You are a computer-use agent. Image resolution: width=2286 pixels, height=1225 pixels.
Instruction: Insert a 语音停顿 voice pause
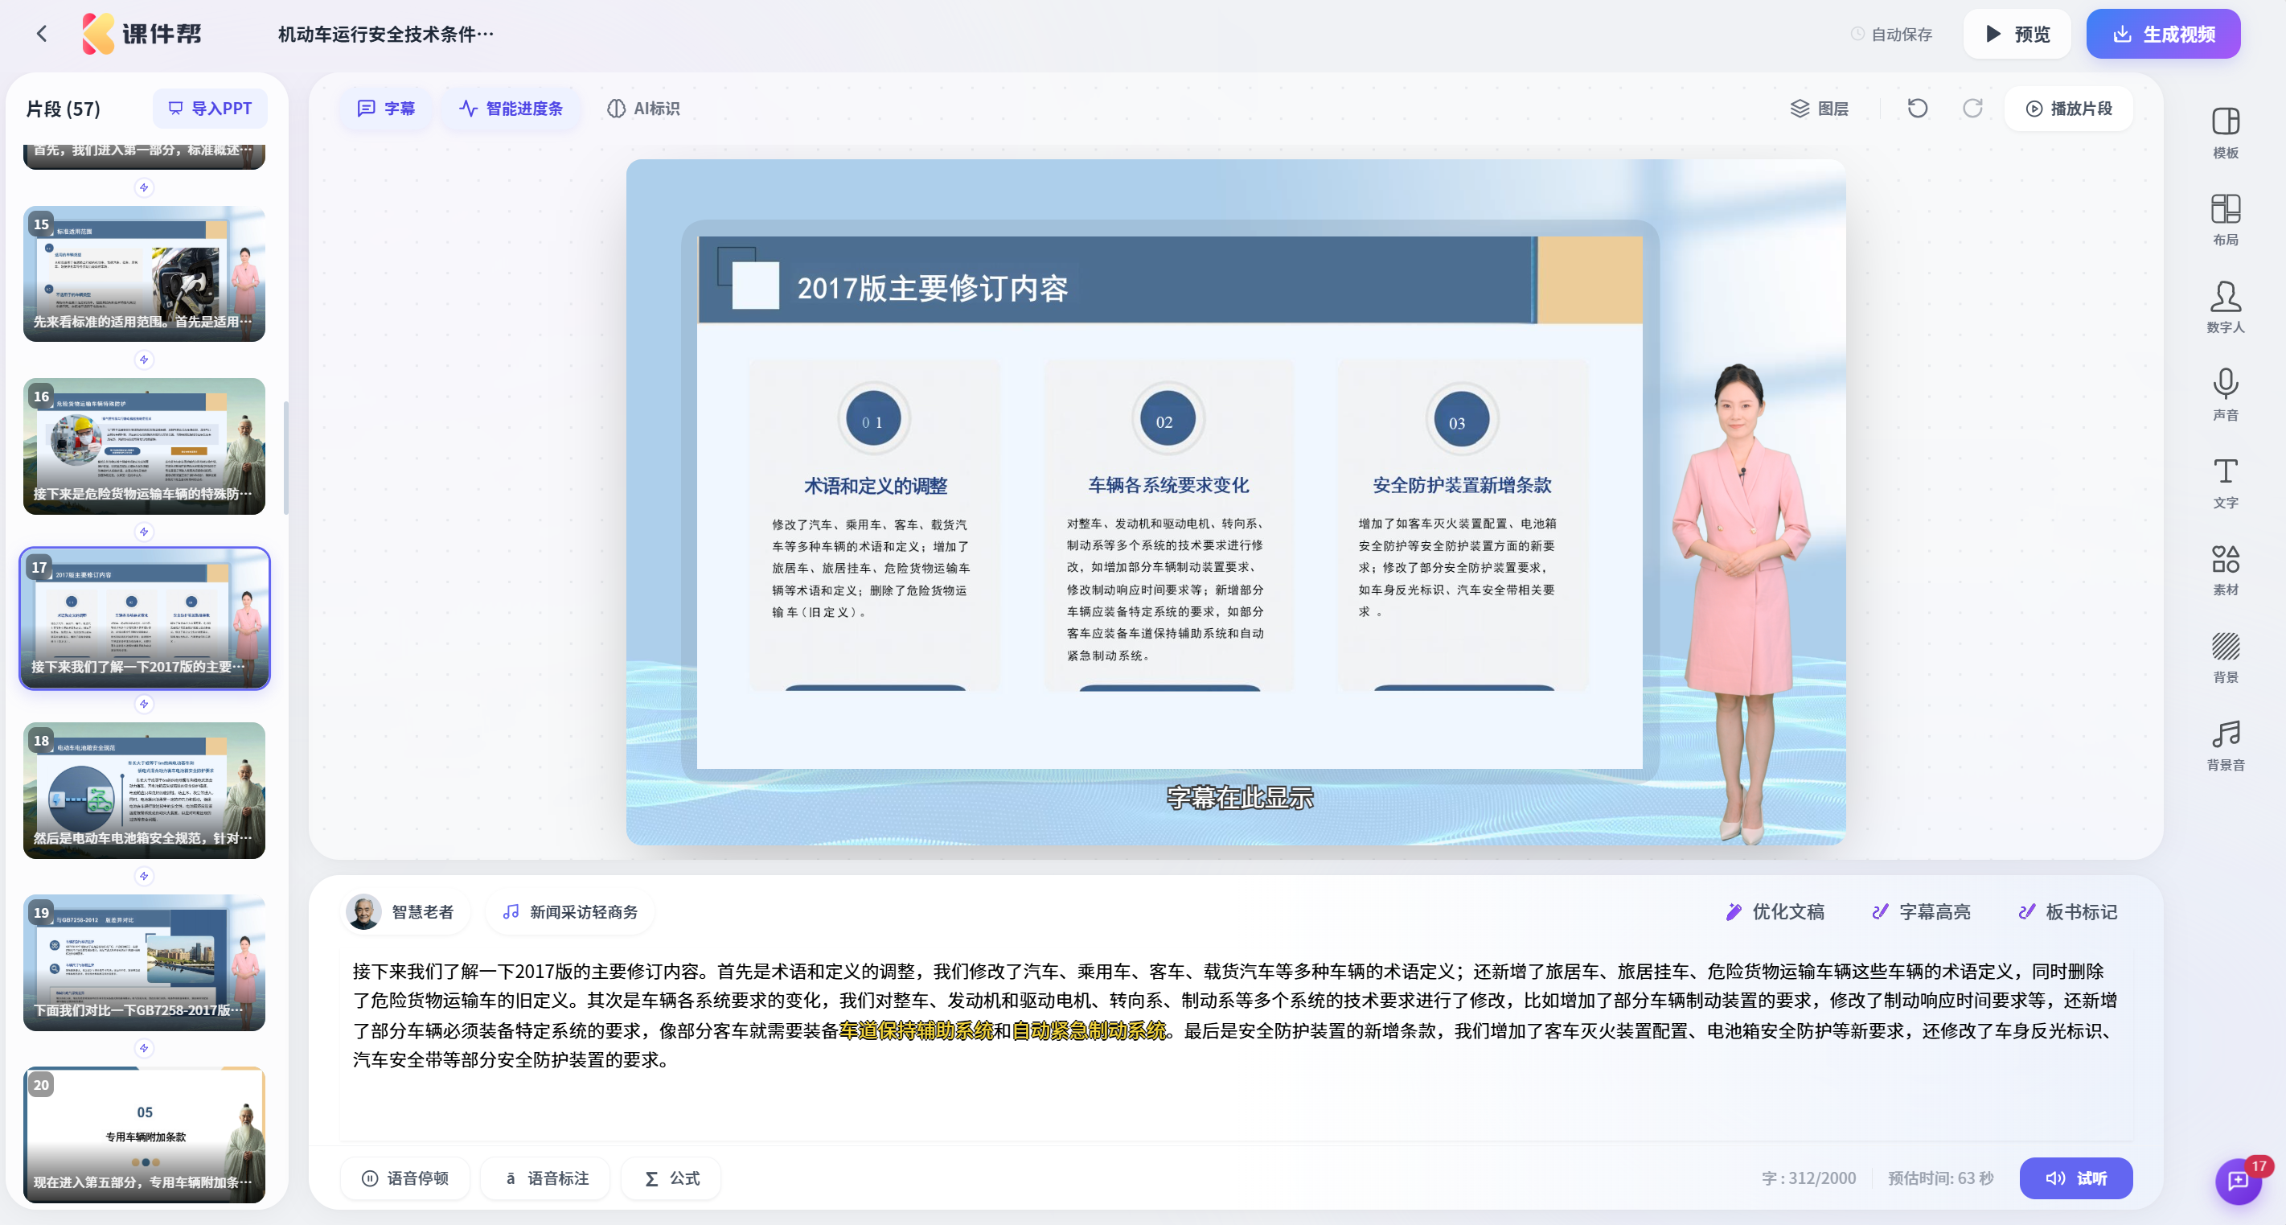click(x=404, y=1178)
